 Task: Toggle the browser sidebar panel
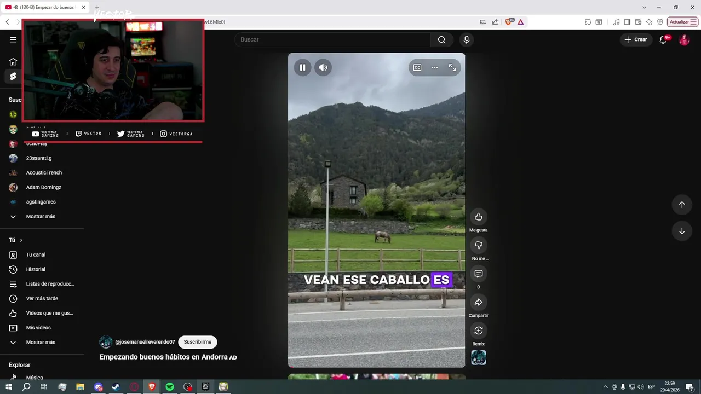(x=627, y=22)
